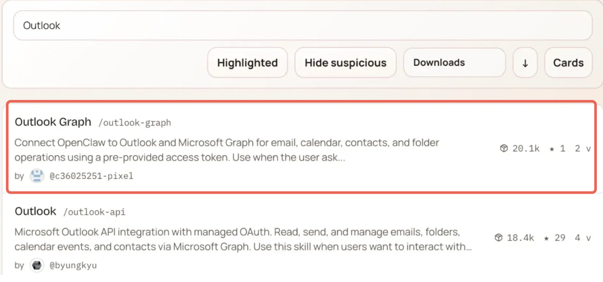The image size is (603, 282).
Task: Click the download package icon beside 18.4k
Action: [x=499, y=238]
